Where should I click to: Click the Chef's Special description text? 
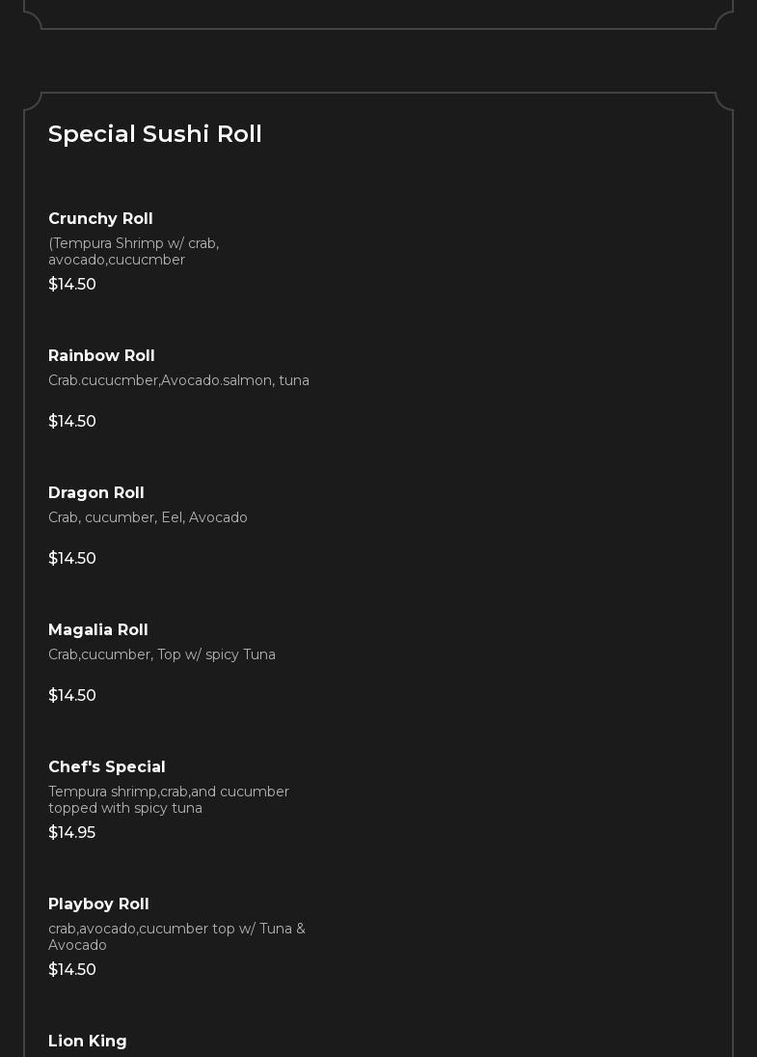(169, 800)
